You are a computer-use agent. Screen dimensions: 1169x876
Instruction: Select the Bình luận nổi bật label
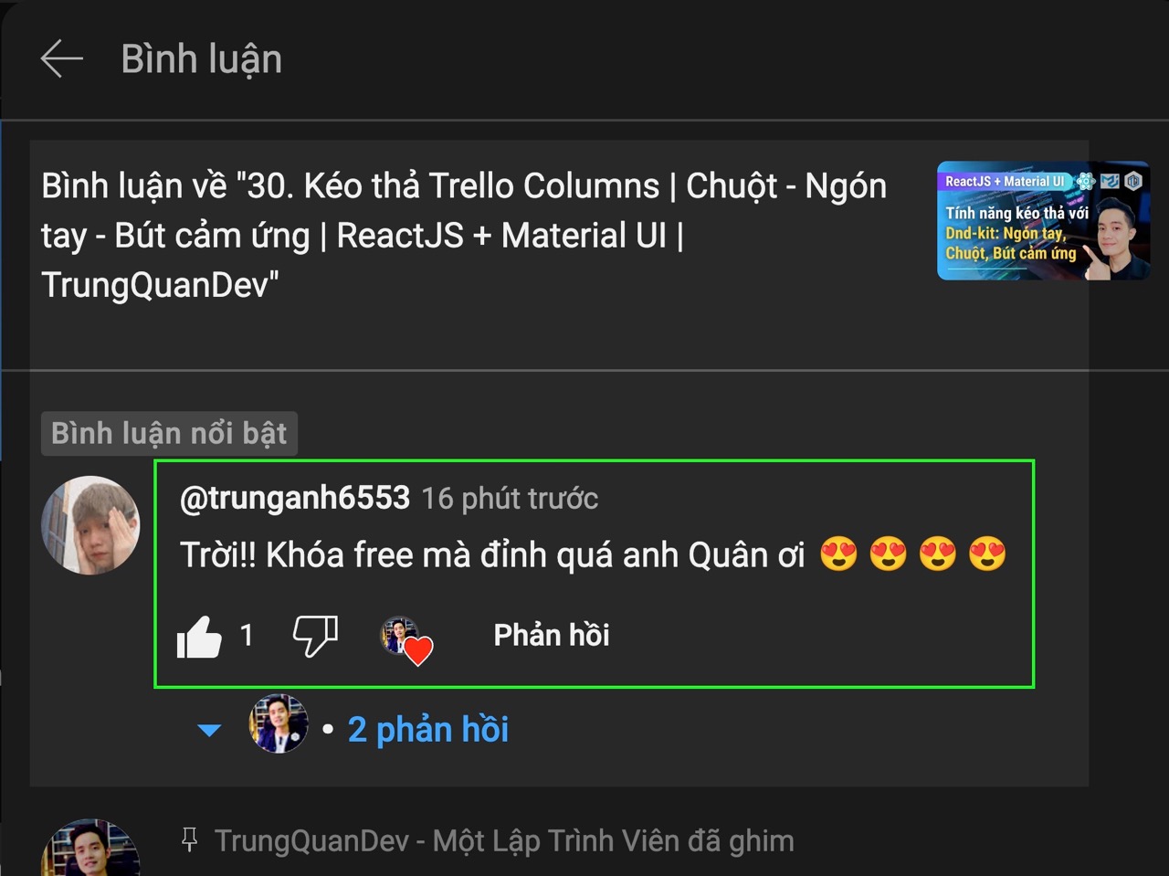pos(169,433)
